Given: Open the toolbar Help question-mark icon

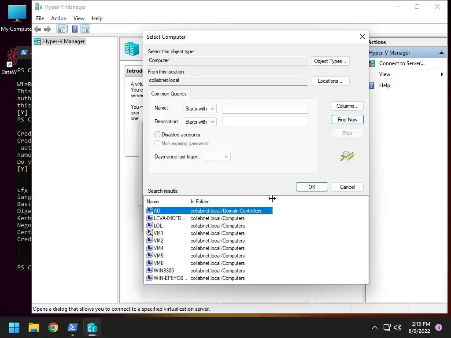Looking at the screenshot, I should click(x=74, y=29).
